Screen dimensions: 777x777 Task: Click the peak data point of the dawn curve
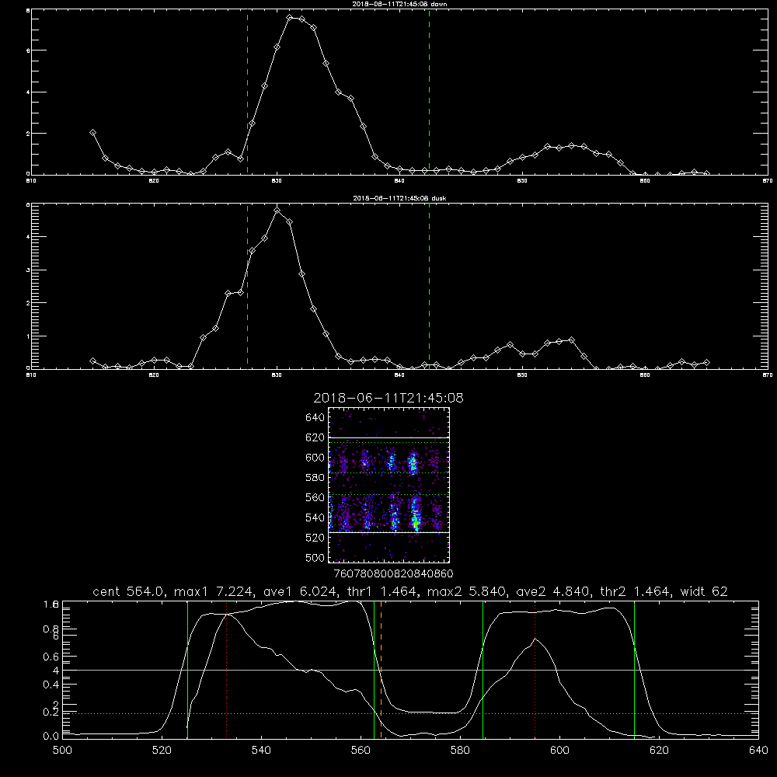(x=290, y=18)
